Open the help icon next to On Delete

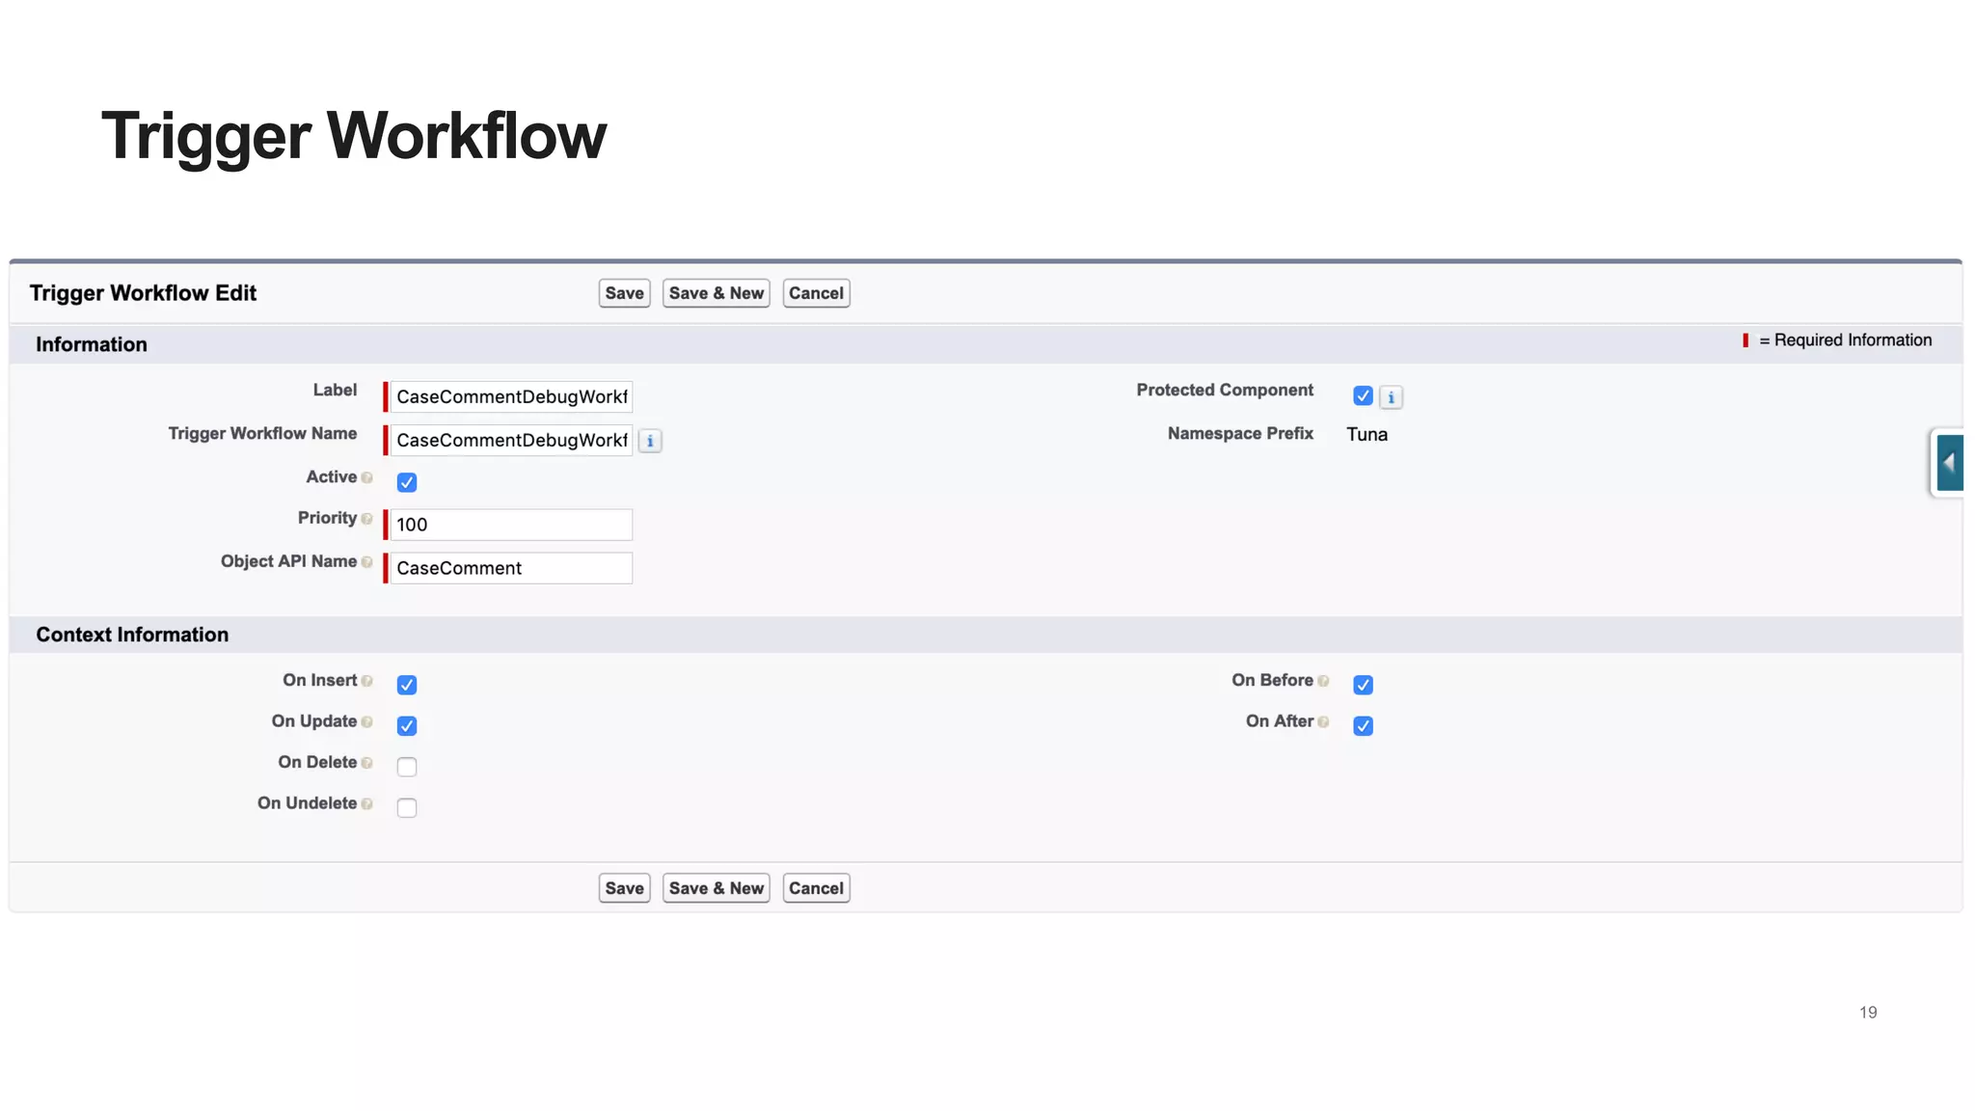tap(366, 763)
